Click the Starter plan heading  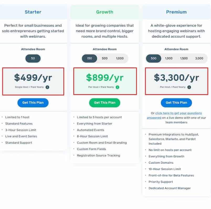click(33, 12)
